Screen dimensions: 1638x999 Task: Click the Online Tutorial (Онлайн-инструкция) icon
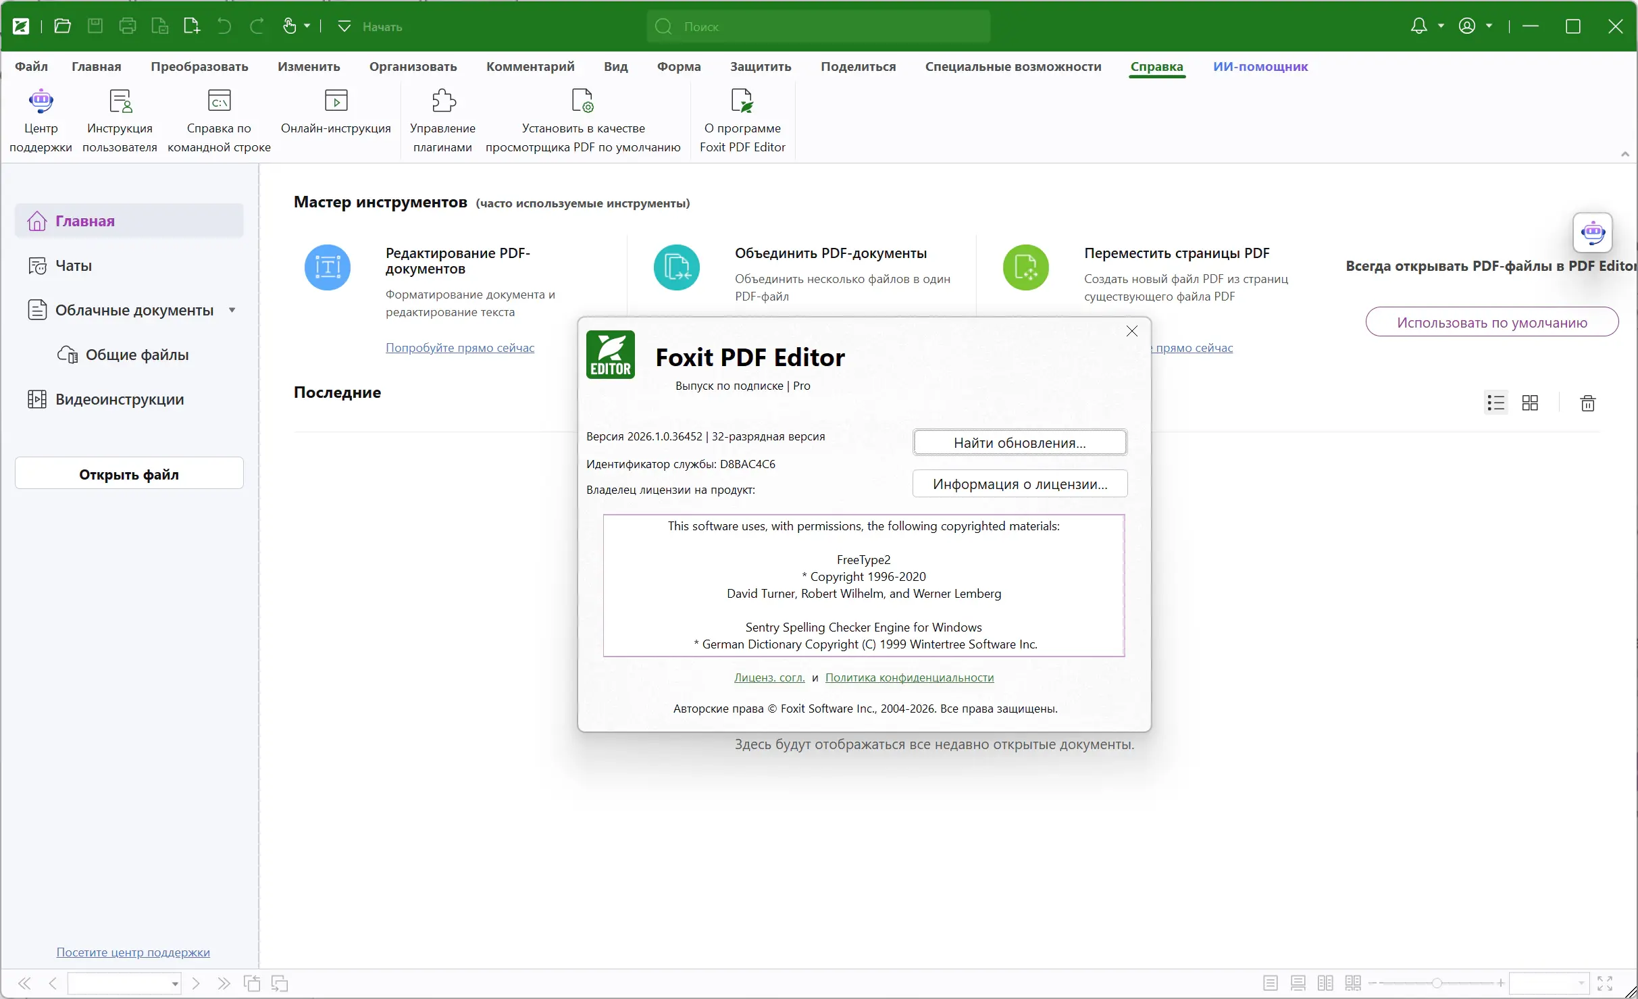pyautogui.click(x=336, y=101)
